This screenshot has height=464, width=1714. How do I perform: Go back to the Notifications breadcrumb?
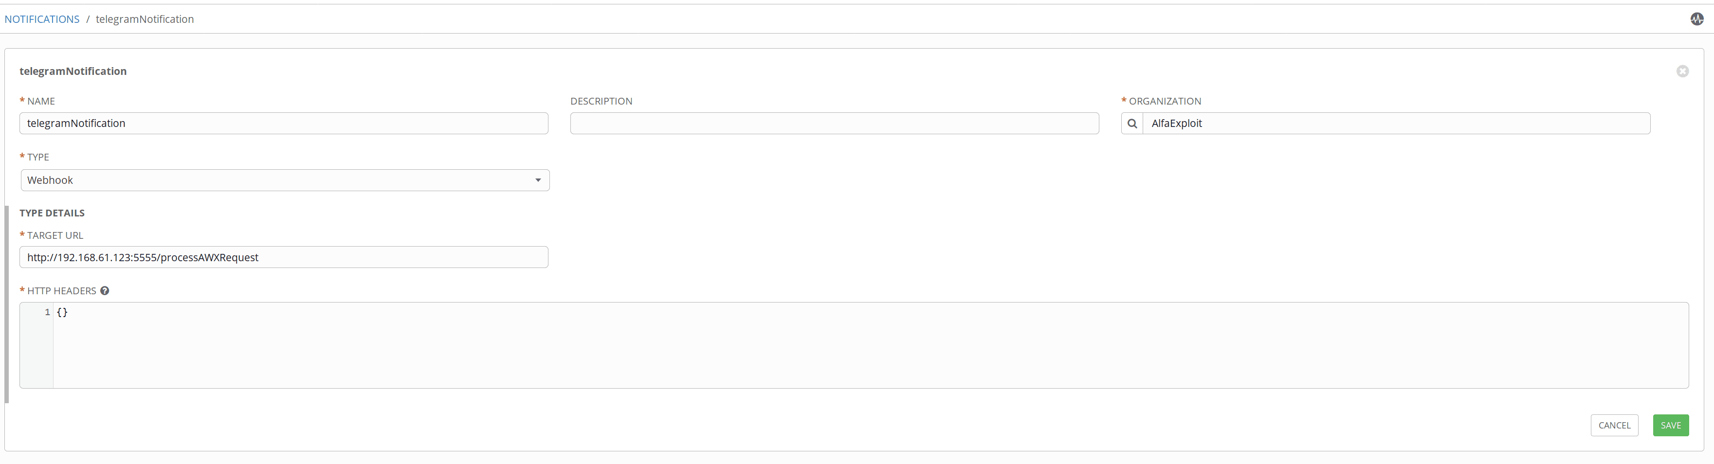[42, 19]
